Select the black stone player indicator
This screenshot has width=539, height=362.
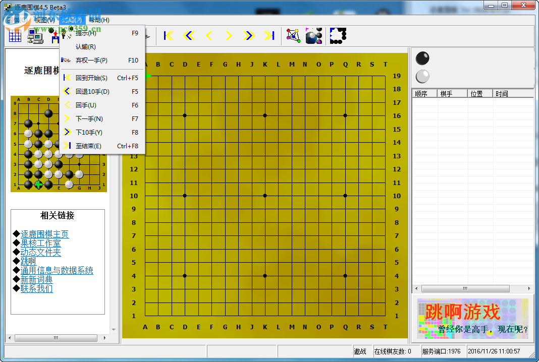[422, 58]
